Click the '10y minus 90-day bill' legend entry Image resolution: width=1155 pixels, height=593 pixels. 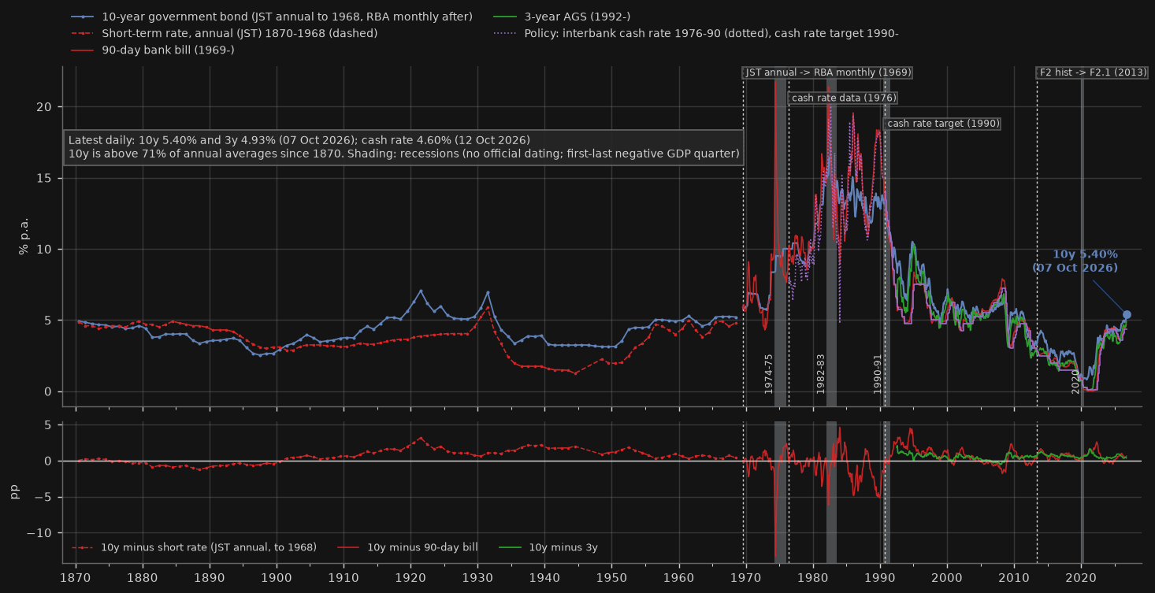click(408, 547)
